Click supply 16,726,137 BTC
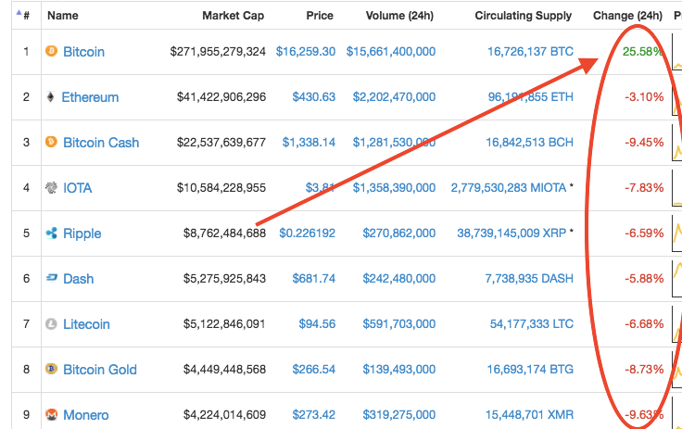This screenshot has height=429, width=682. [x=530, y=51]
